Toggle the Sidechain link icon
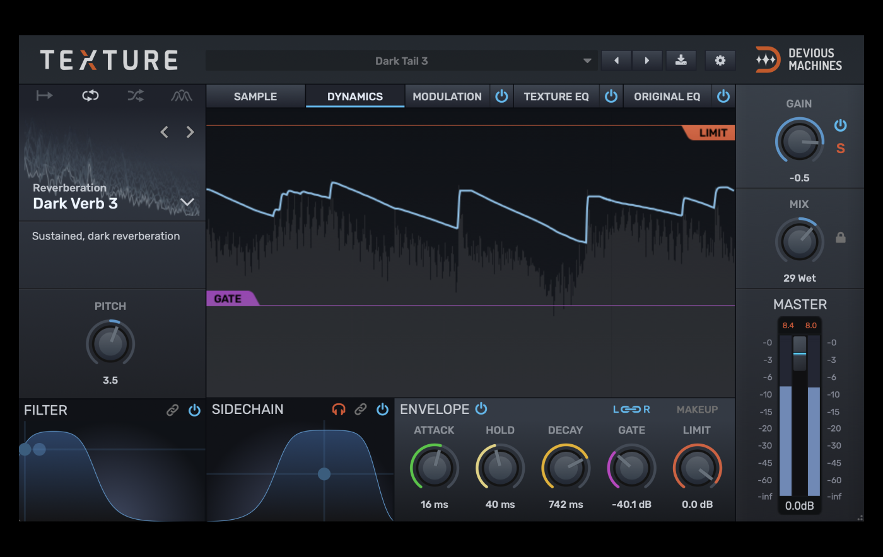The image size is (883, 557). [x=361, y=410]
